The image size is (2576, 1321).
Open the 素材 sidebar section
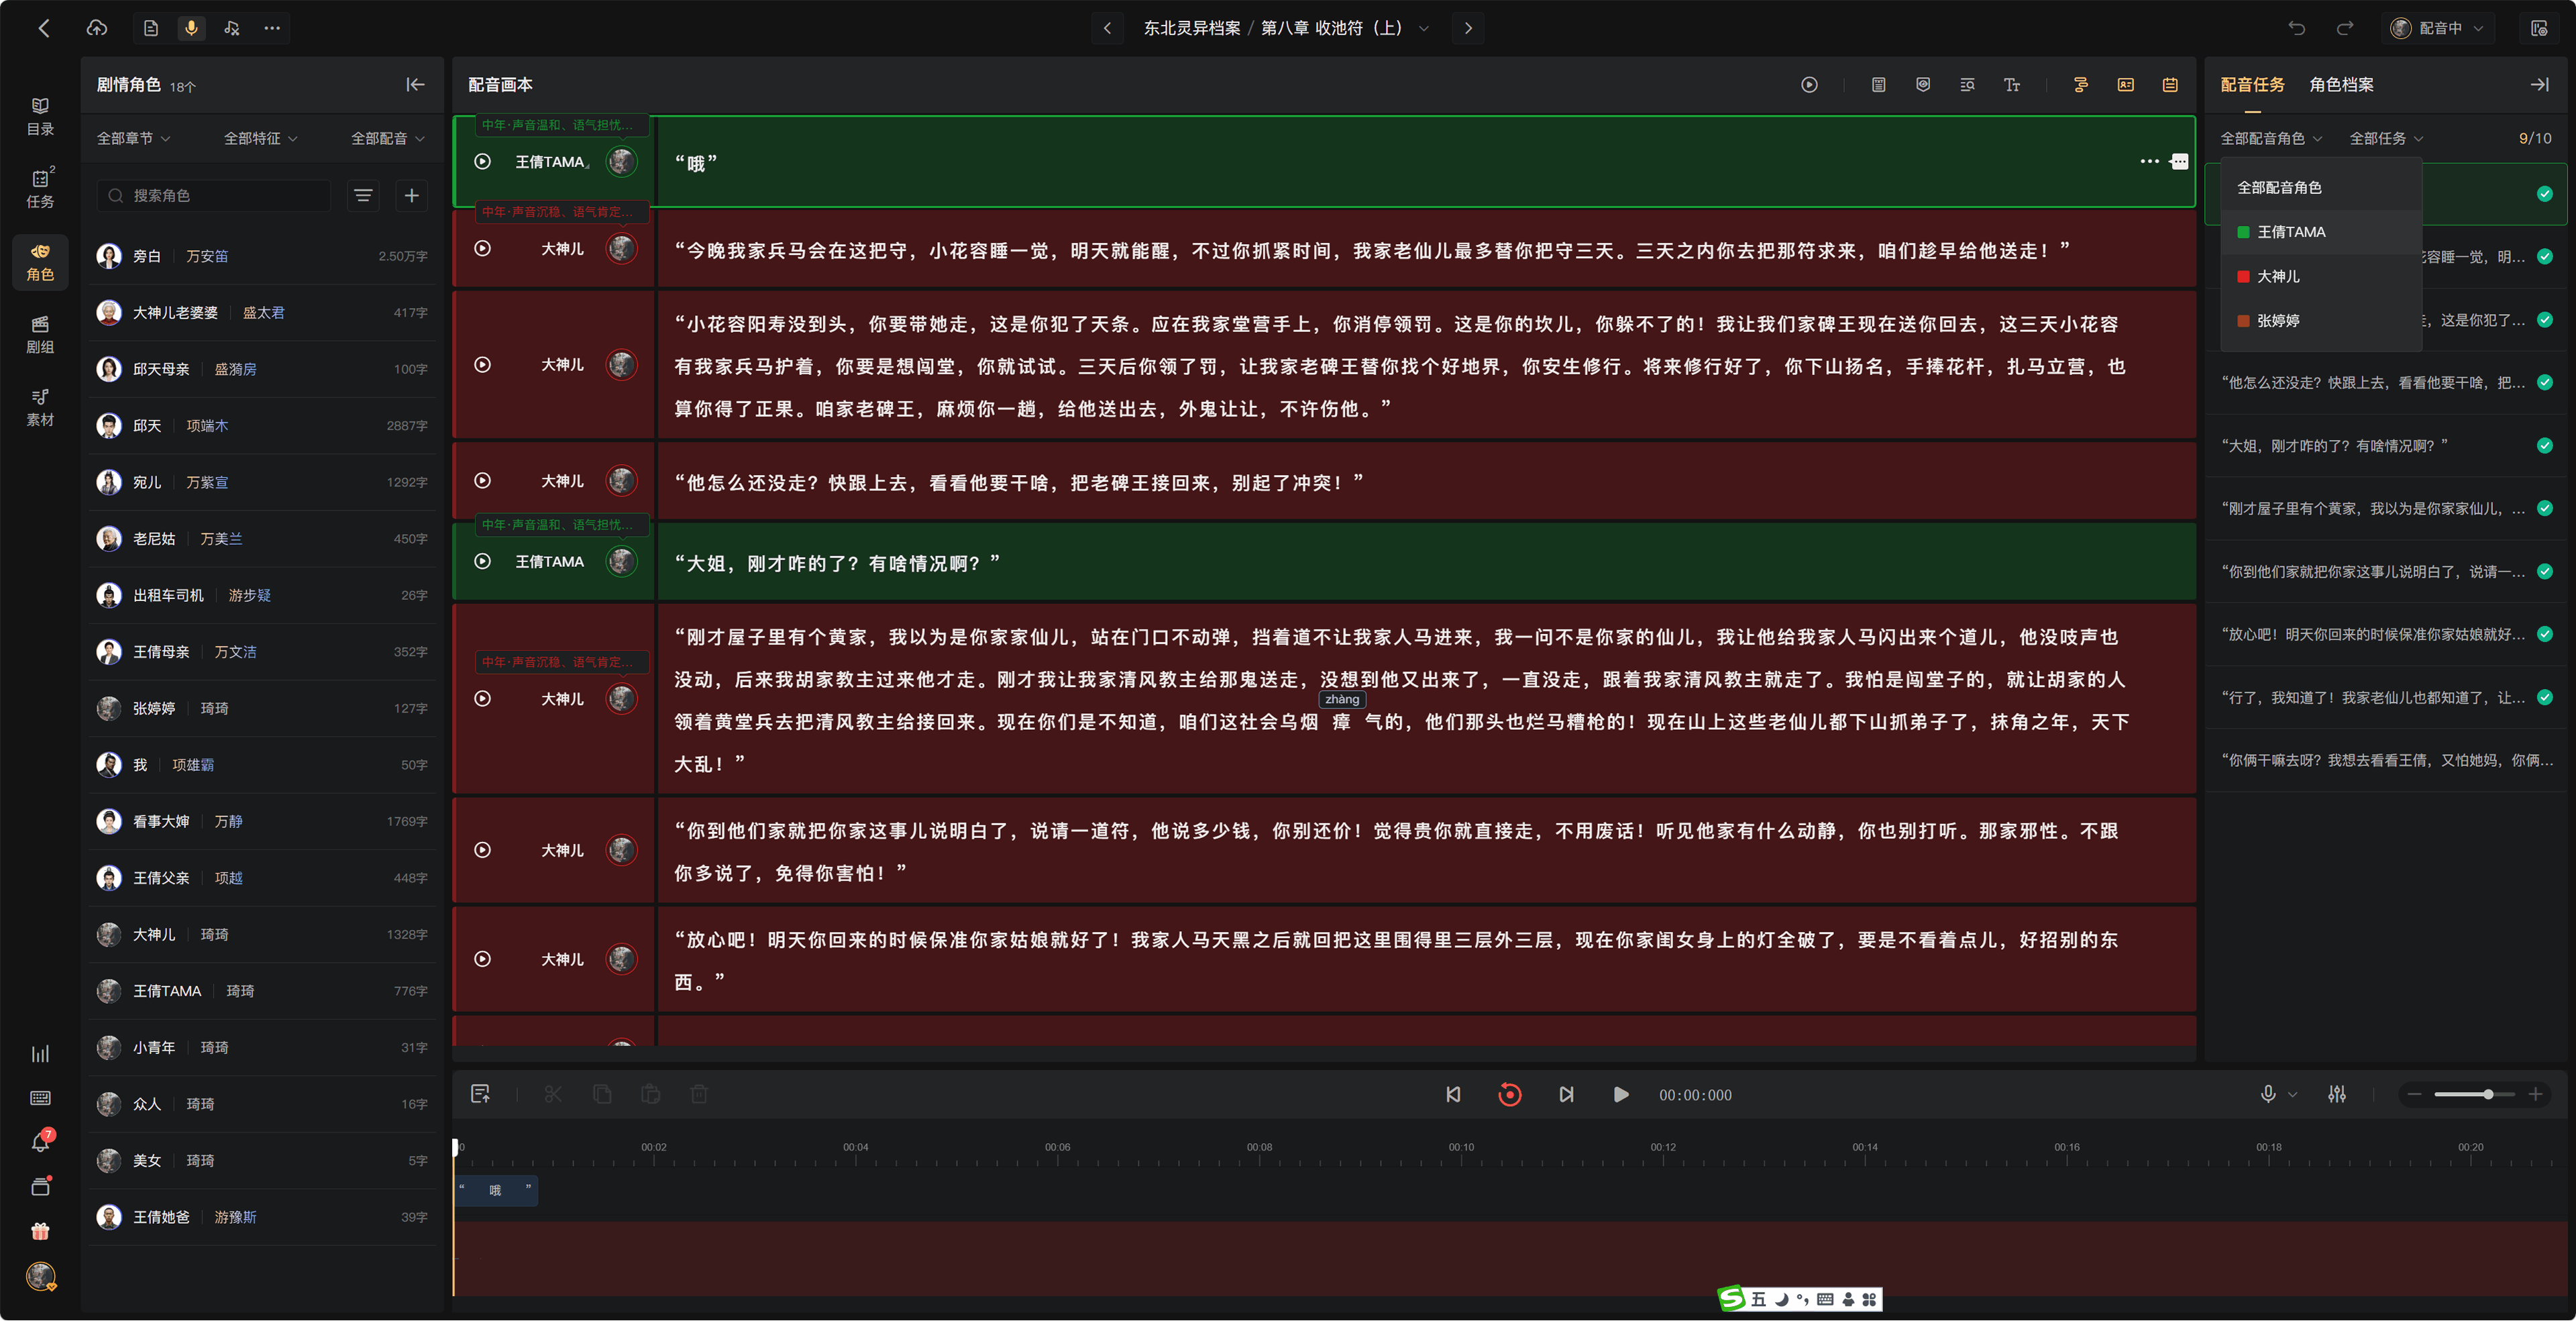click(40, 407)
